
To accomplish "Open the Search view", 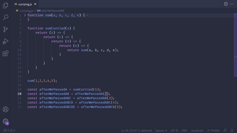I will click(6, 17).
